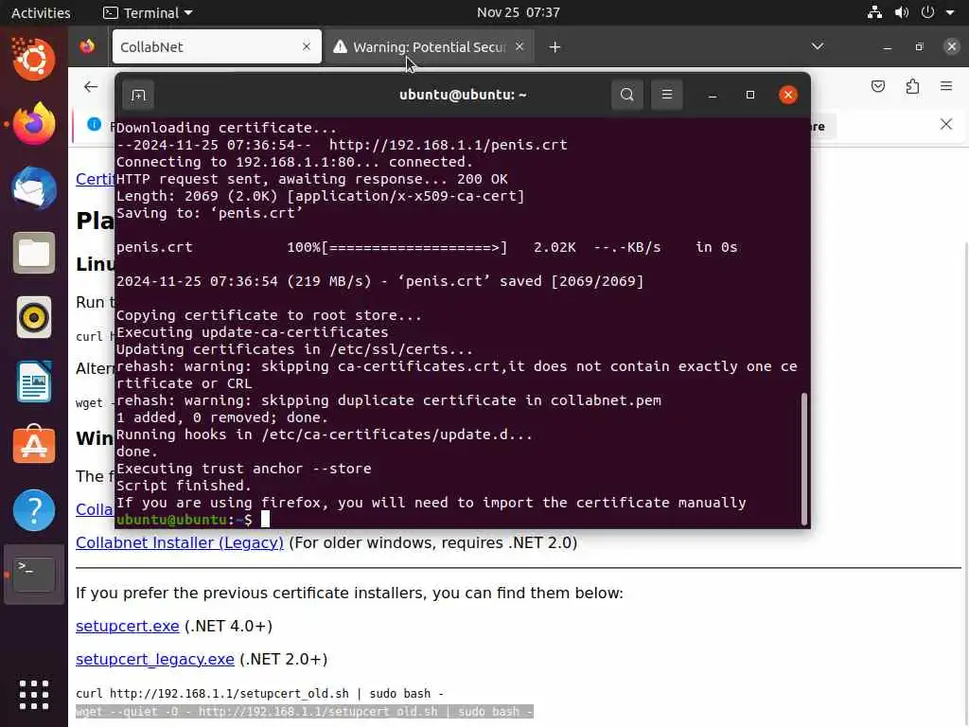Open the Terminal app menu dropdown
969x727 pixels.
[x=148, y=12]
